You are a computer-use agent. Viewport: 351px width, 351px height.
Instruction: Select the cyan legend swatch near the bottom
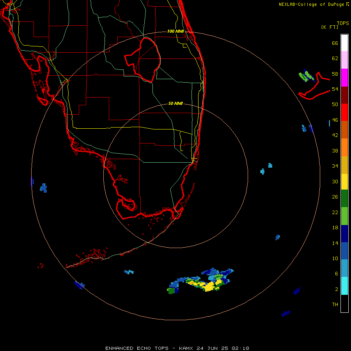[344, 286]
